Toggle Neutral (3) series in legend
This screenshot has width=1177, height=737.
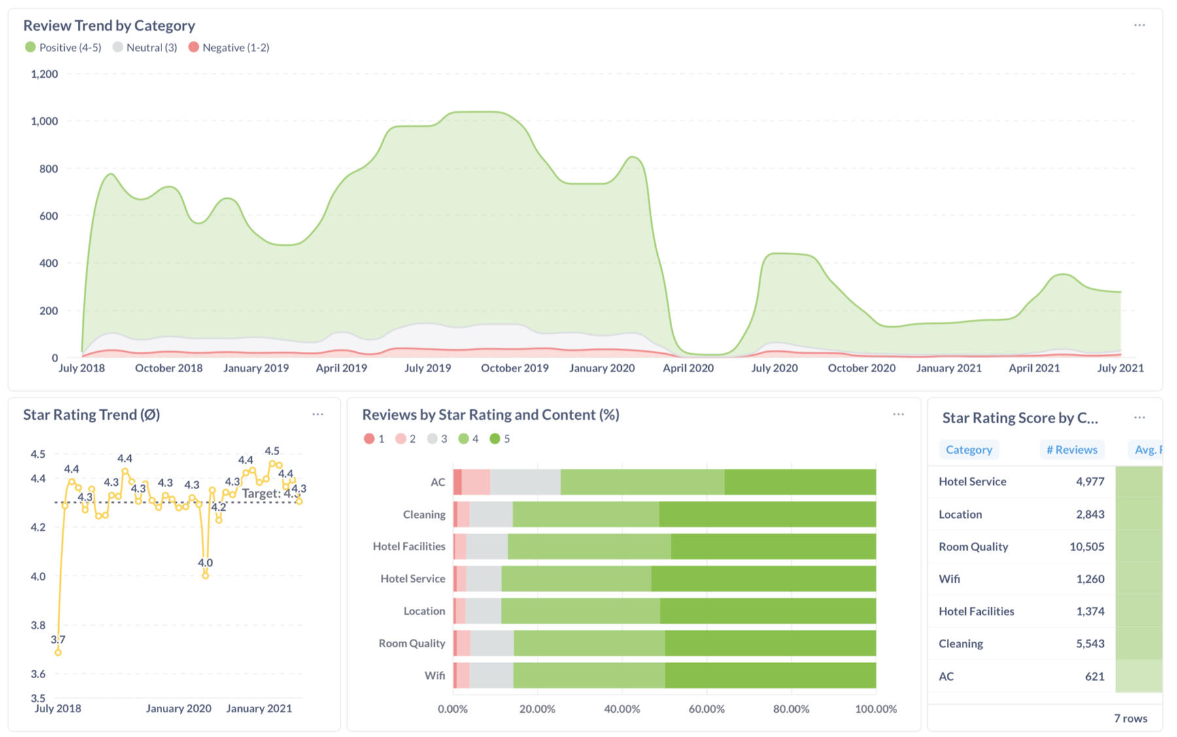[x=145, y=48]
